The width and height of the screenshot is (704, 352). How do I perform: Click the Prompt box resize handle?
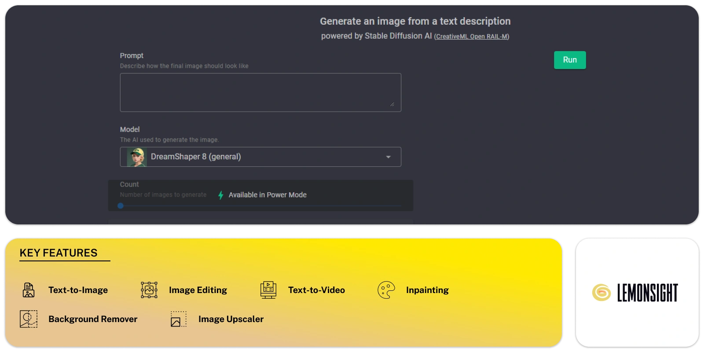click(392, 104)
